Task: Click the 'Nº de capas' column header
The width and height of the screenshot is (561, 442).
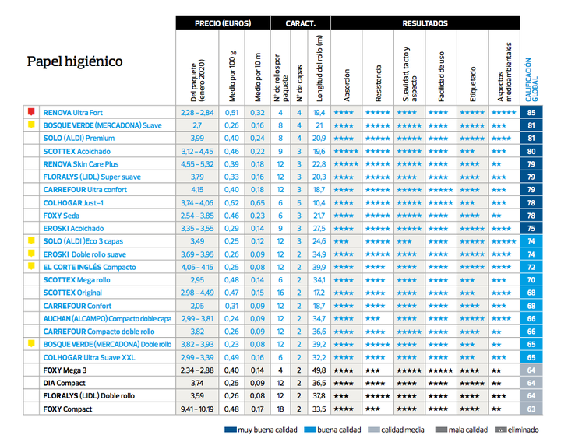Action: (299, 83)
